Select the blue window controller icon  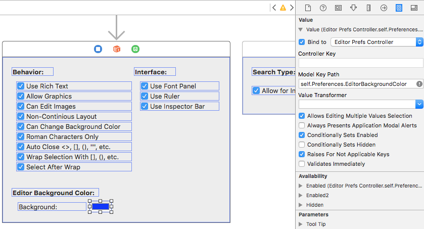point(98,49)
